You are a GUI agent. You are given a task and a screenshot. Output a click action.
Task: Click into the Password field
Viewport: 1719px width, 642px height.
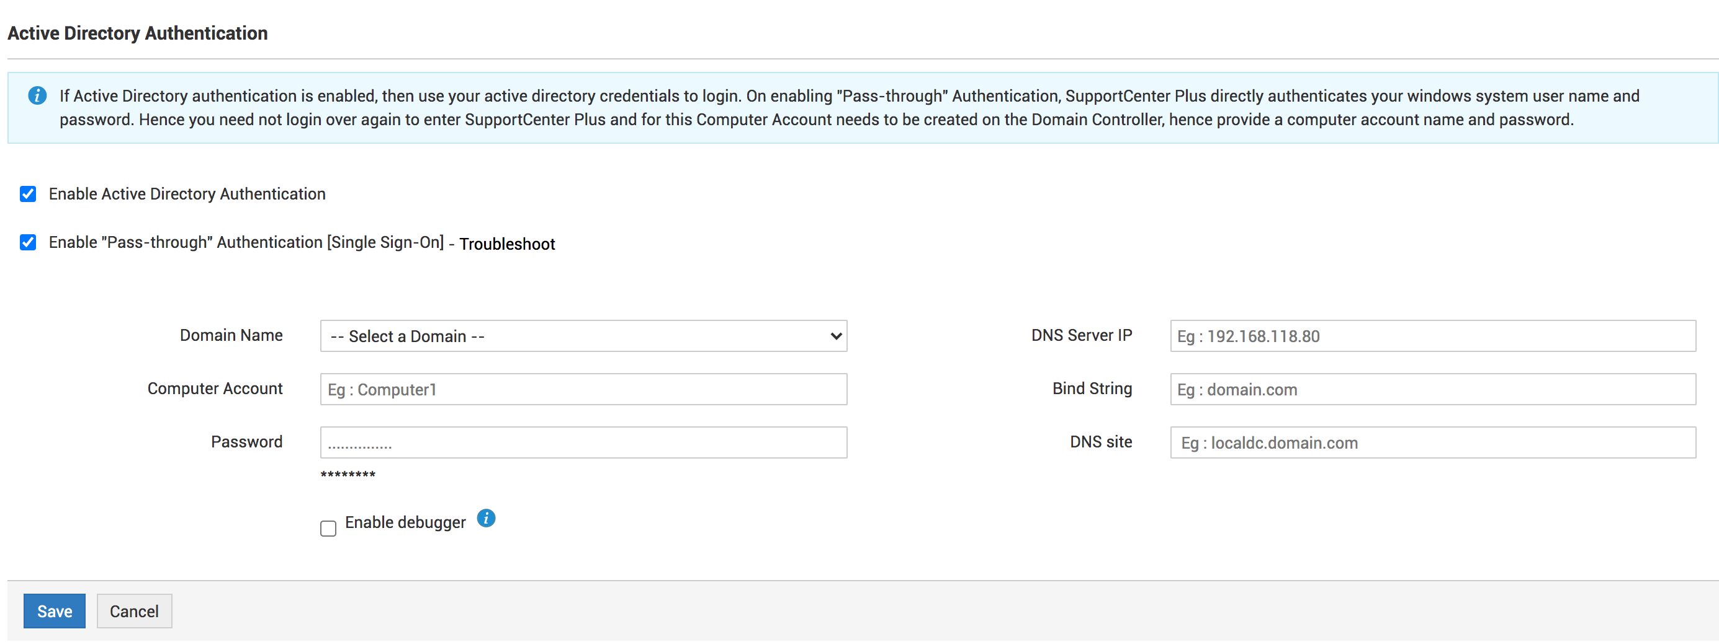coord(583,442)
